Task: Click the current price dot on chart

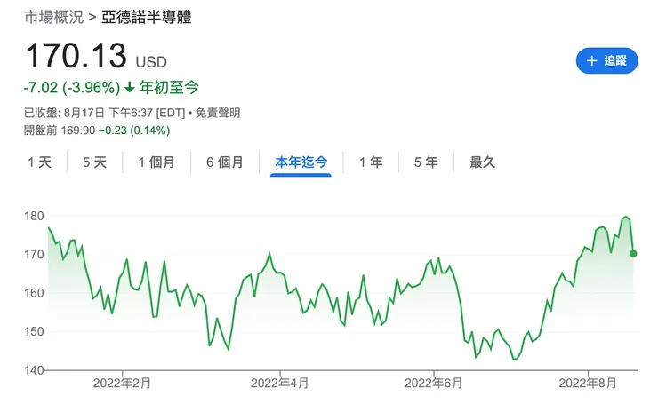Action: 633,254
